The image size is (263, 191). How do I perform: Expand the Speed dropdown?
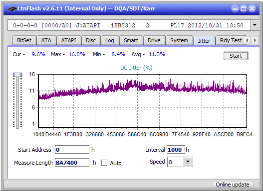(x=188, y=162)
